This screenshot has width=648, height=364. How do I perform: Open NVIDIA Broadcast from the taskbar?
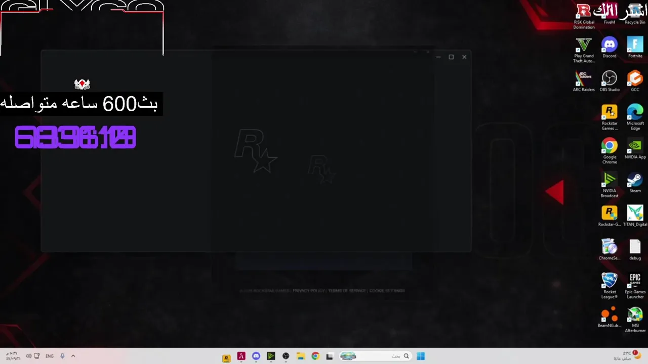271,356
